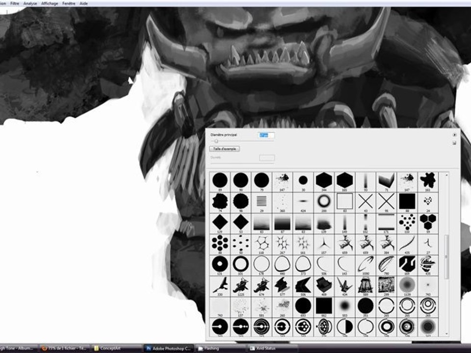Click the Diamètre principal value field
The image size is (471, 353).
[x=266, y=135]
